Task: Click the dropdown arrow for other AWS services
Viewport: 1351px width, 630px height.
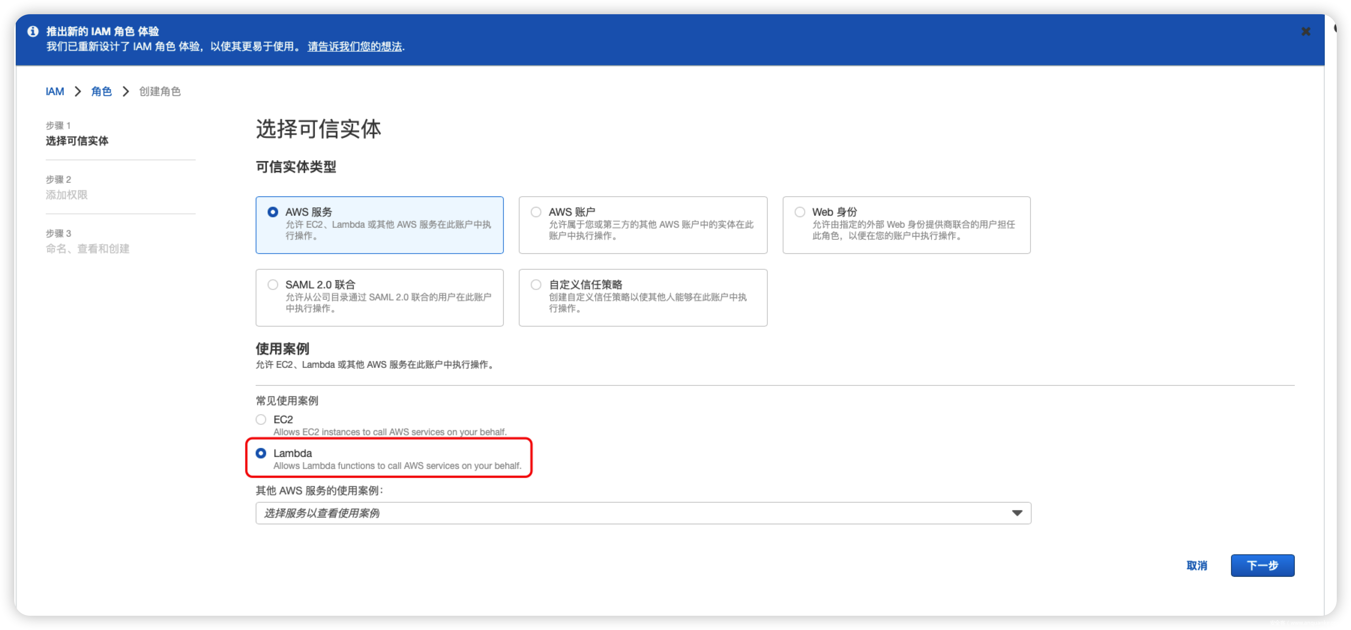Action: pos(1017,513)
